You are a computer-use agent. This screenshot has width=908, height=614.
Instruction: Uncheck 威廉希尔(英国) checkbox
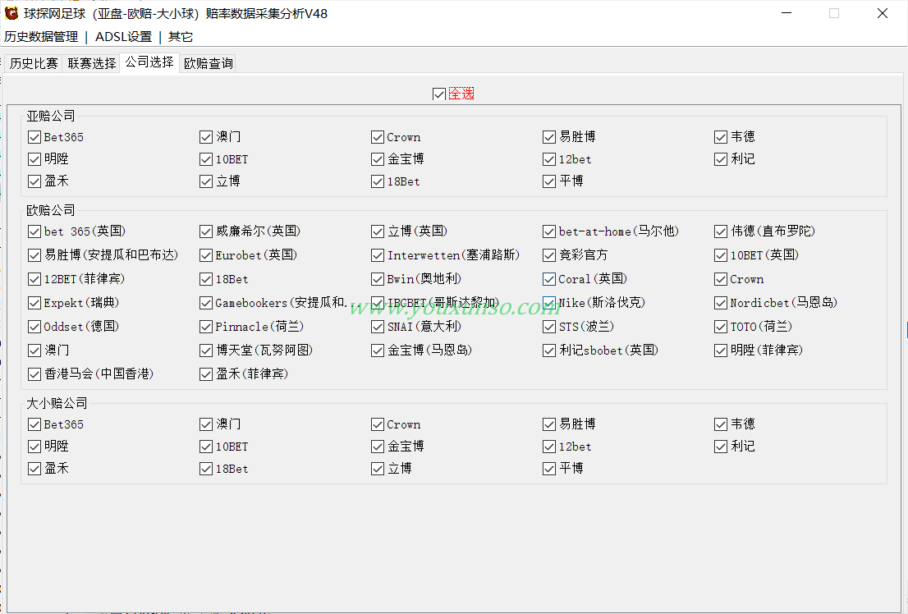point(205,231)
